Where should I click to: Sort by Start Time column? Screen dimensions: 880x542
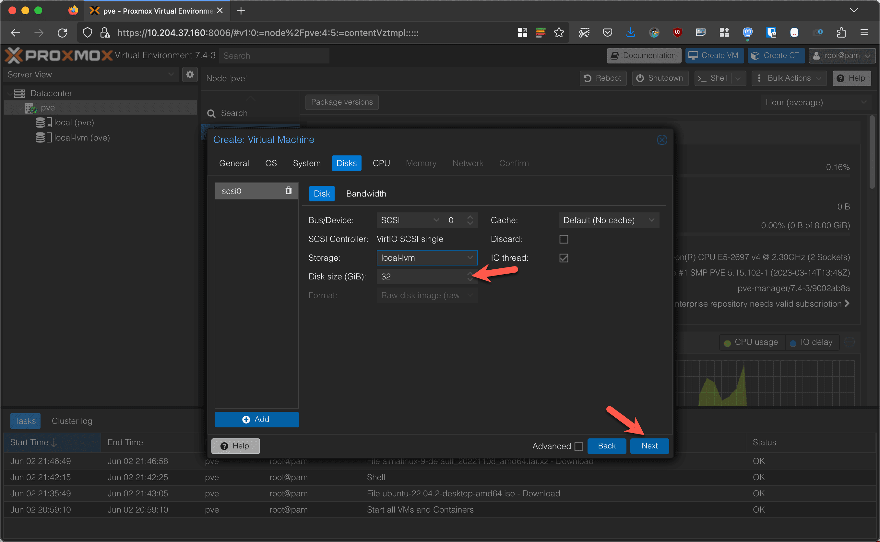pos(52,442)
